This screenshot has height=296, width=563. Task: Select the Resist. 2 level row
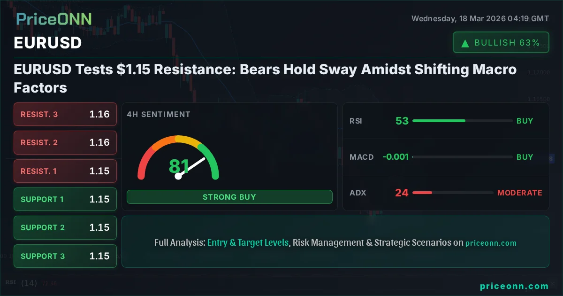click(x=65, y=142)
